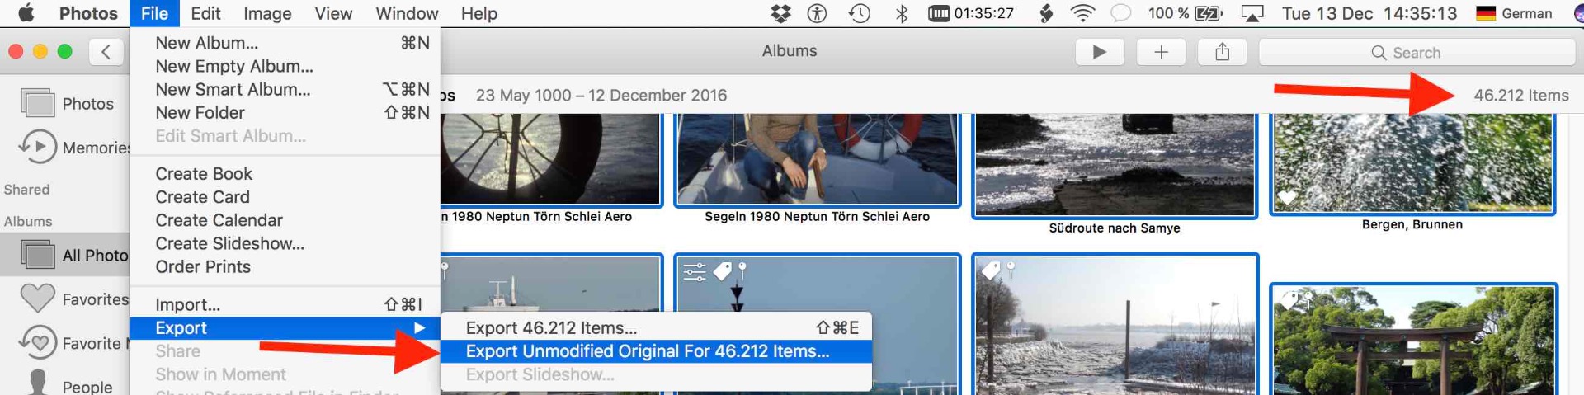Click adjustments icon on the buoy photo
The width and height of the screenshot is (1584, 395).
[695, 271]
